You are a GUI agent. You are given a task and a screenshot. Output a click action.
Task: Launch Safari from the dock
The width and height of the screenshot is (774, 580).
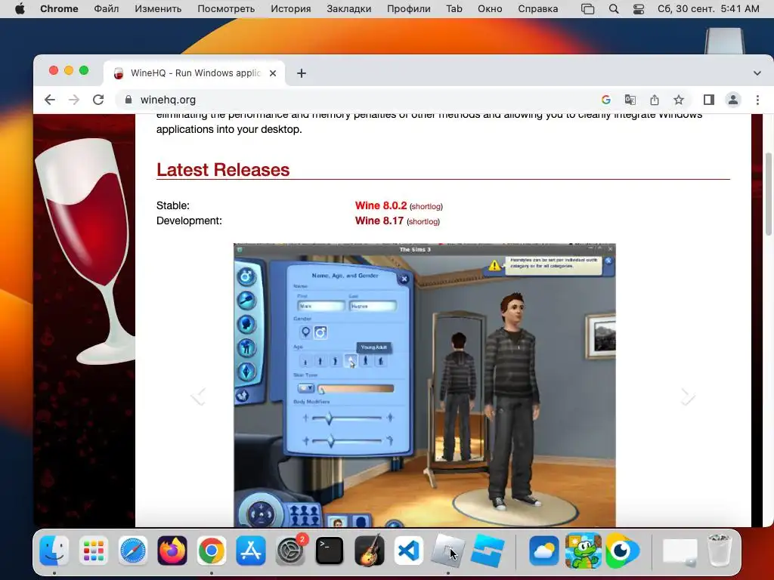tap(133, 551)
